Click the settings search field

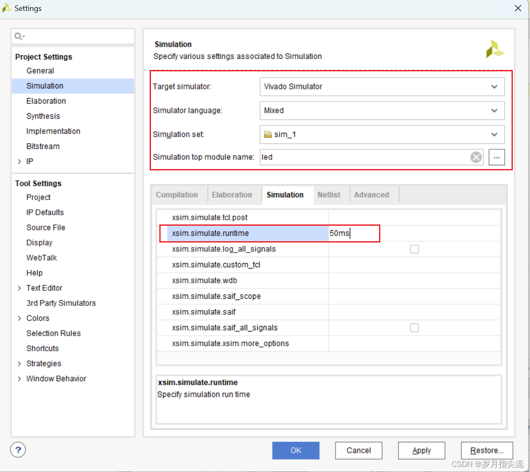point(73,37)
